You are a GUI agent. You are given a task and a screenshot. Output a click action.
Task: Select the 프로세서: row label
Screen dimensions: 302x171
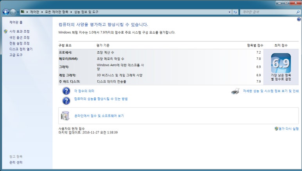point(66,52)
